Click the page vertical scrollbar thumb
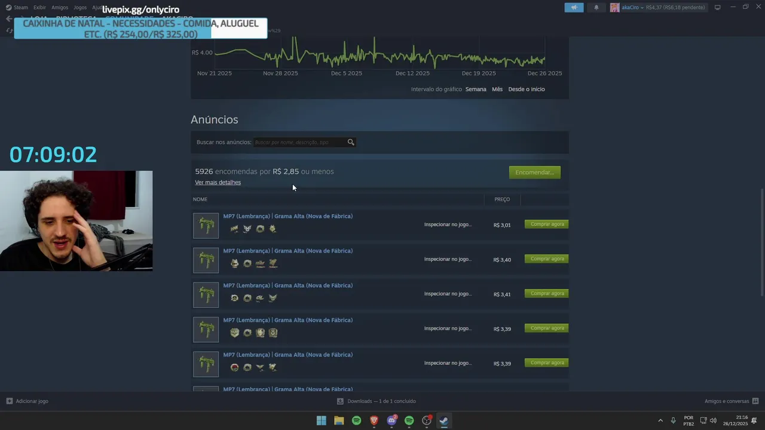The height and width of the screenshot is (430, 765). (x=761, y=242)
